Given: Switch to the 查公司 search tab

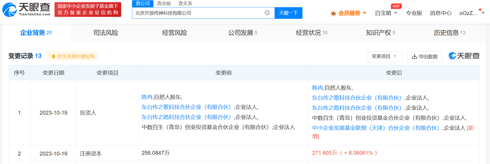Looking at the screenshot, I should (x=143, y=4).
